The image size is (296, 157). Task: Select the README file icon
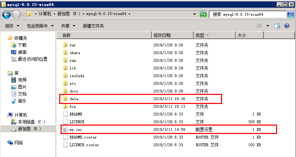pos(66,114)
